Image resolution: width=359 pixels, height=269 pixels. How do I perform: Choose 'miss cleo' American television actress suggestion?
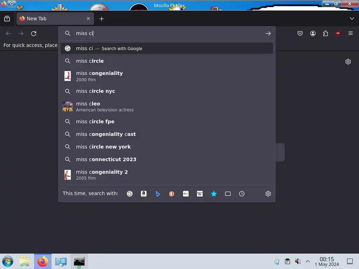167,106
